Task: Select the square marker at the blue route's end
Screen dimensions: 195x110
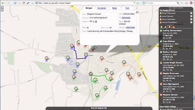Action: click(86, 55)
